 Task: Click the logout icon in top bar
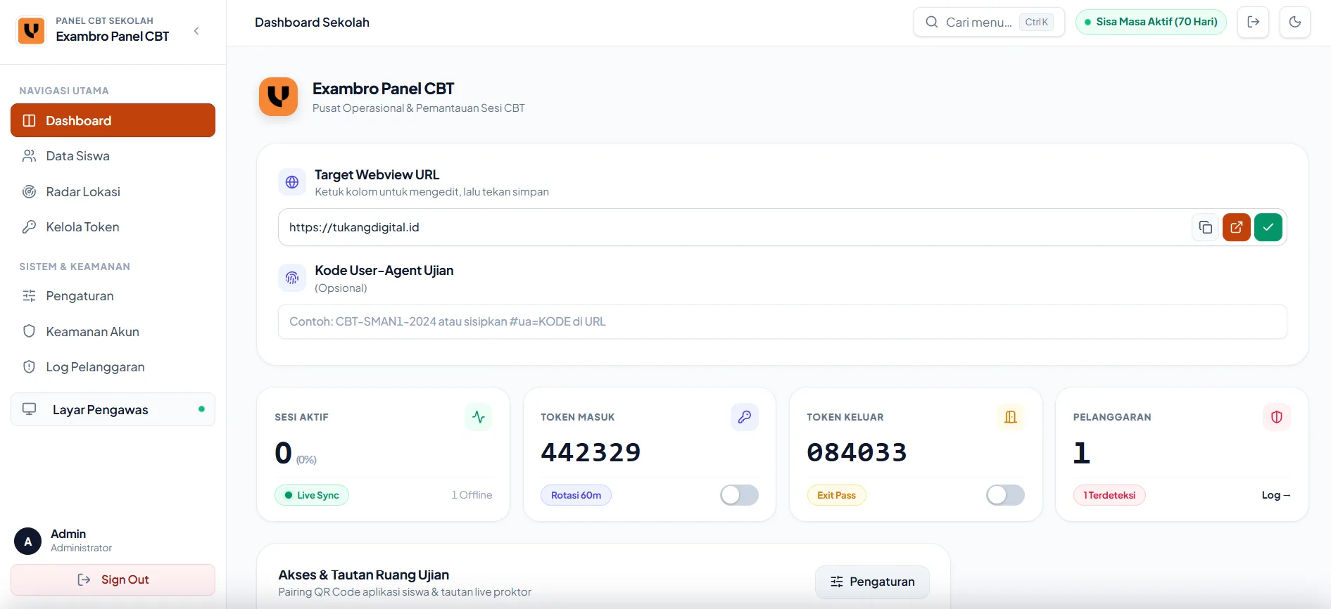coord(1253,22)
